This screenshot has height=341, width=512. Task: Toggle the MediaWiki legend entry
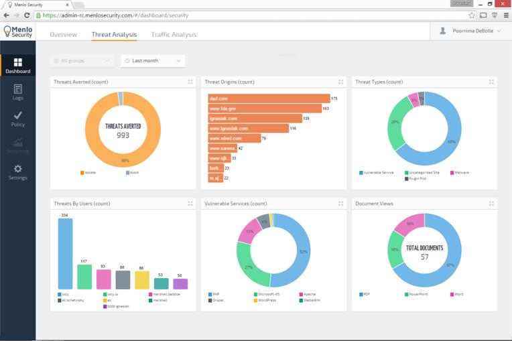pos(310,300)
